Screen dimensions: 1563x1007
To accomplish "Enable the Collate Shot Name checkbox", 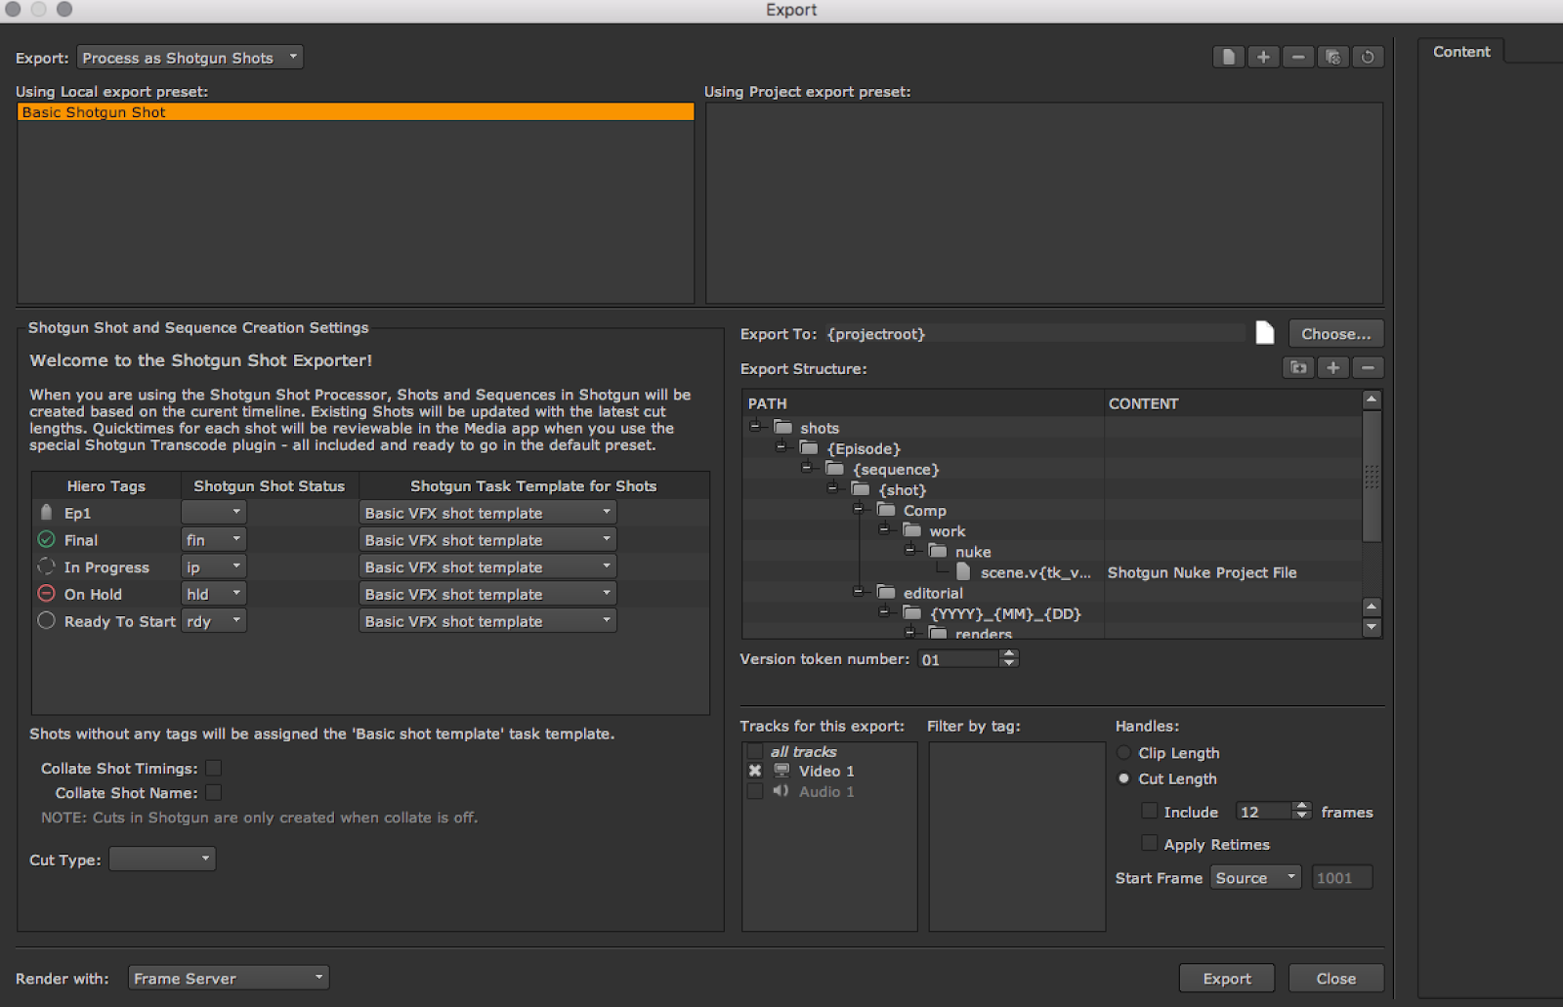I will [214, 792].
